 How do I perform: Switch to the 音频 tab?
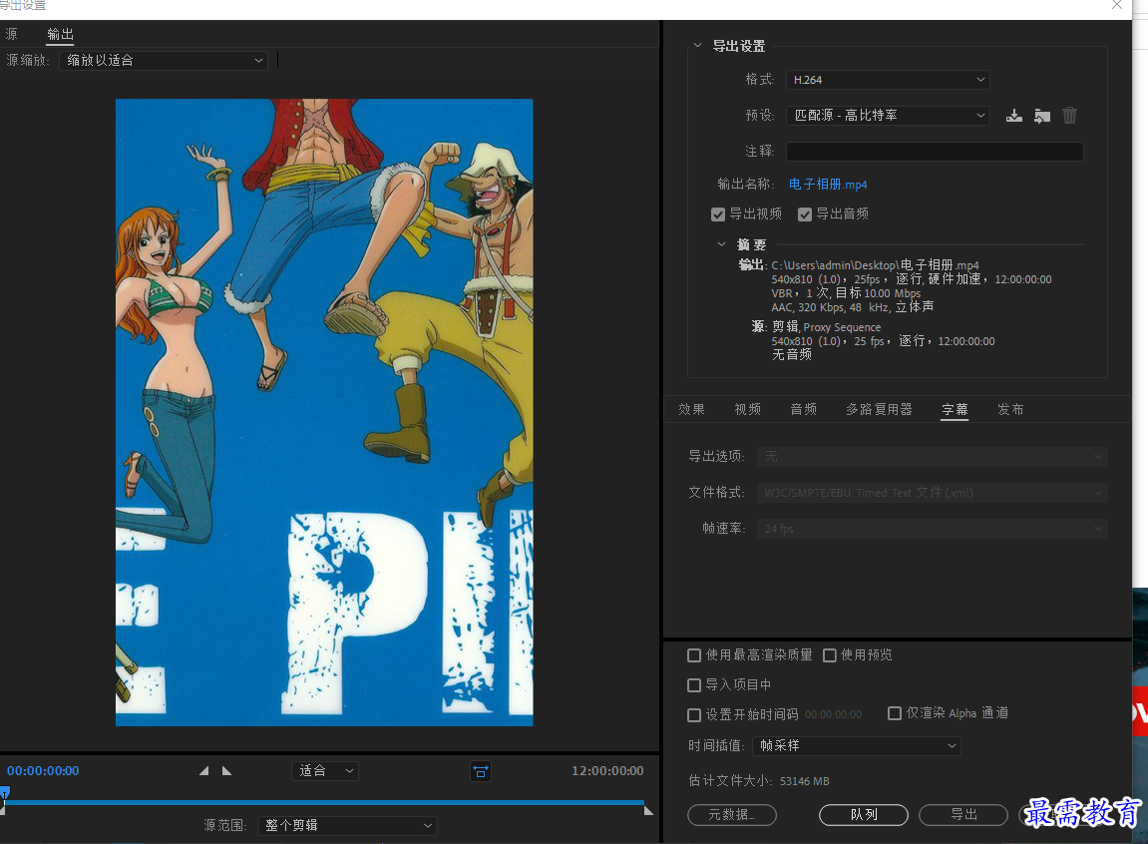803,409
